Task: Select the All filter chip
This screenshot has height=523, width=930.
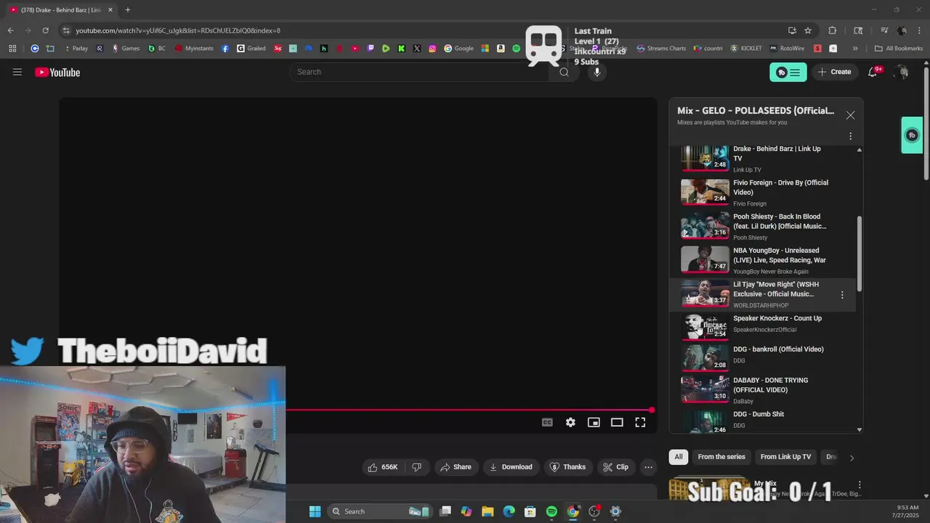Action: [679, 457]
